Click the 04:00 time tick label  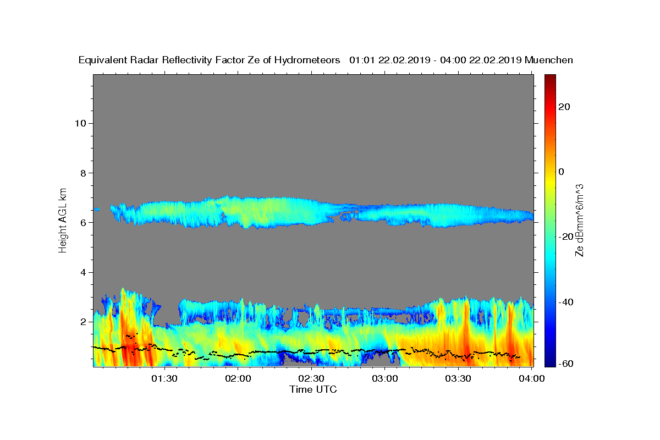[532, 378]
